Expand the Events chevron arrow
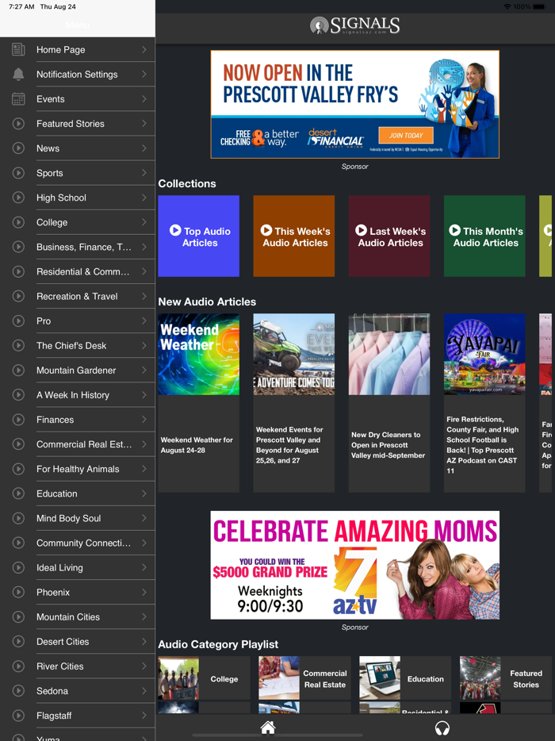555x741 pixels. [x=144, y=98]
